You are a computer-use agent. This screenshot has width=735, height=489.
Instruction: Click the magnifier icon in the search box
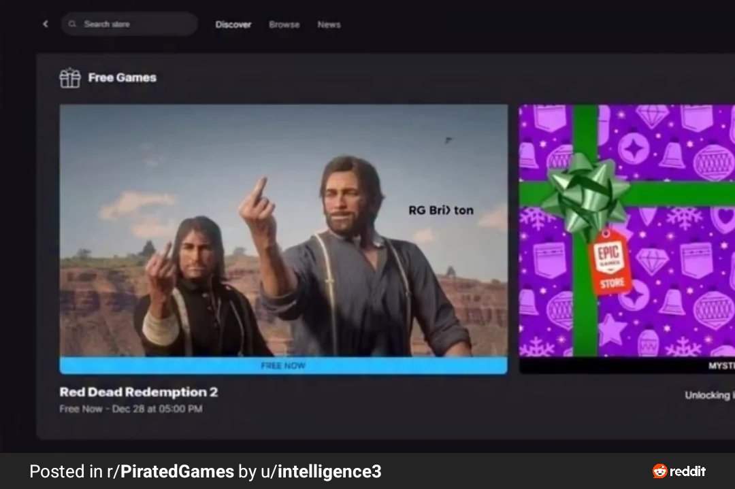pyautogui.click(x=72, y=24)
